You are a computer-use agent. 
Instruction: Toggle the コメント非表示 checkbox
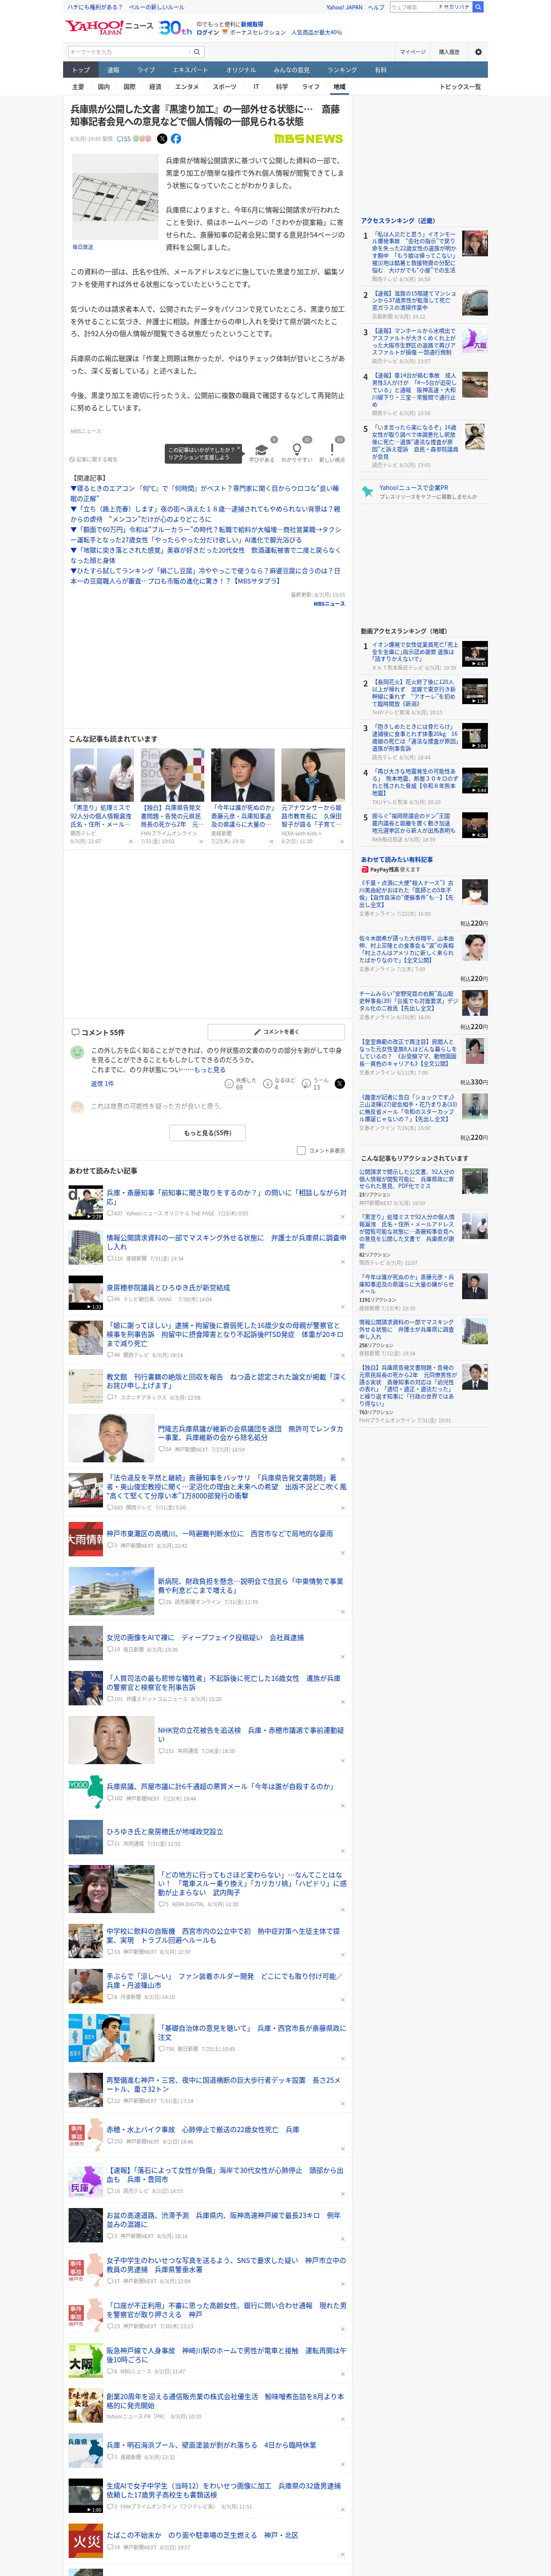tap(301, 1151)
